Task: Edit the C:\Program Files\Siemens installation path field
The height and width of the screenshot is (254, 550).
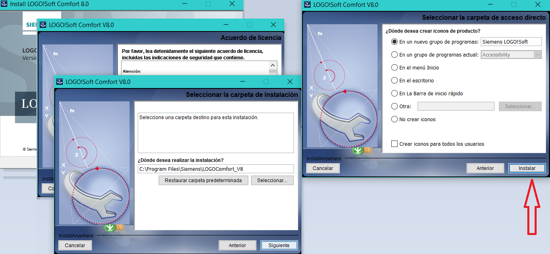Action: pyautogui.click(x=216, y=169)
